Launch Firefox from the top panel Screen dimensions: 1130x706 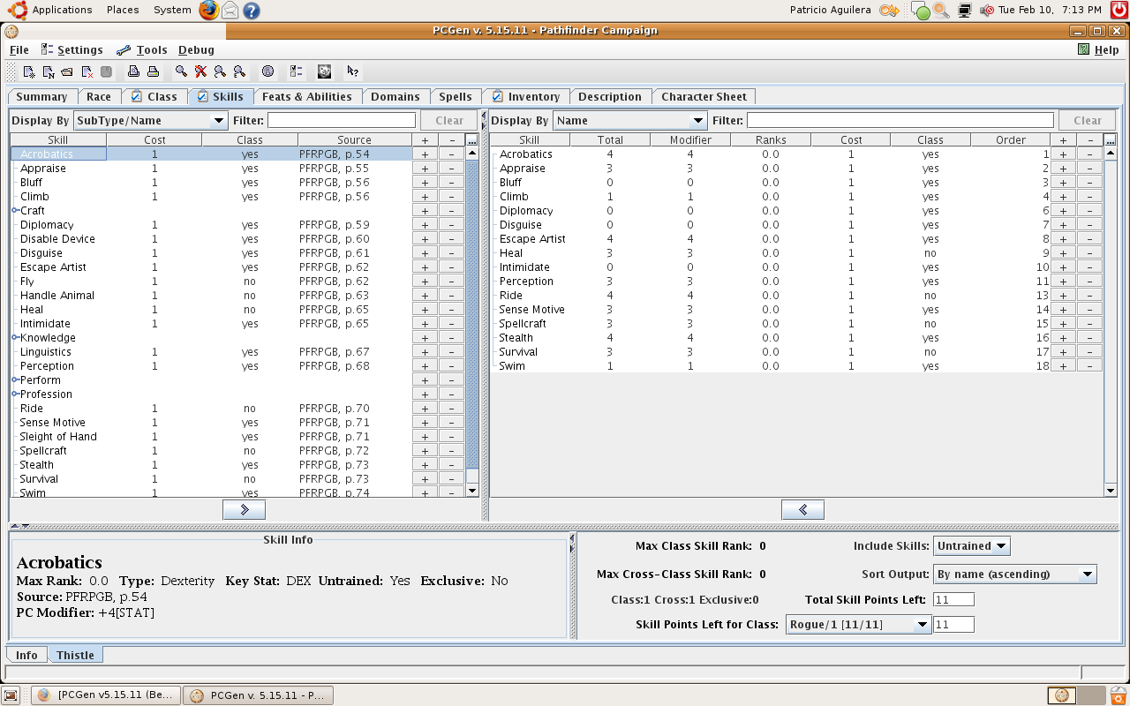click(208, 10)
